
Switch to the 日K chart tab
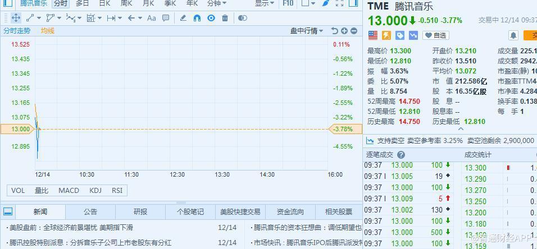[x=104, y=3]
